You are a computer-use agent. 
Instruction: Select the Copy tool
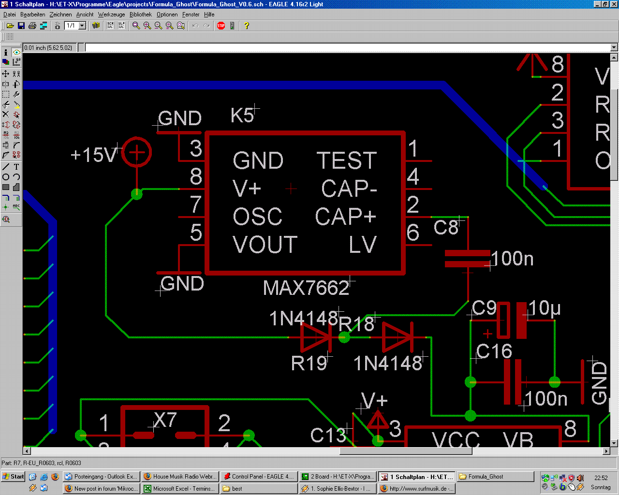(x=16, y=74)
